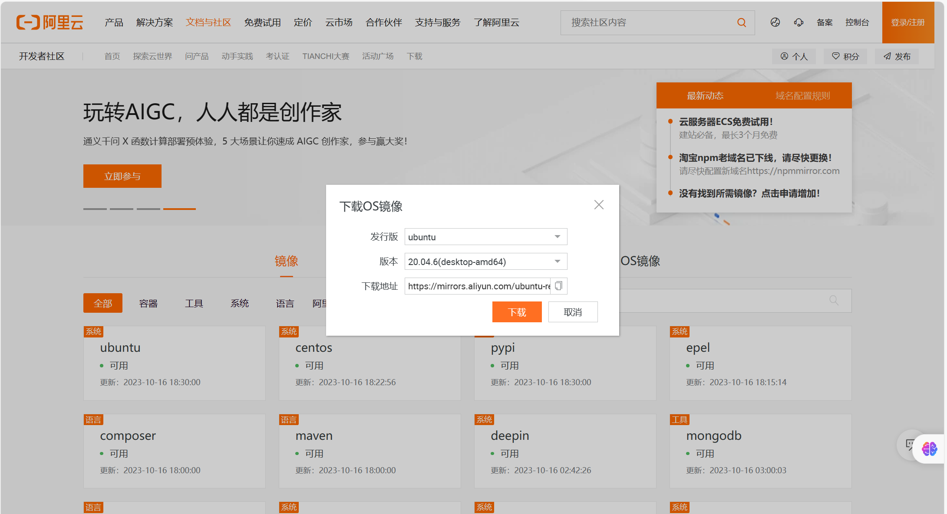Select the 工具 filter
The image size is (947, 514).
194,303
